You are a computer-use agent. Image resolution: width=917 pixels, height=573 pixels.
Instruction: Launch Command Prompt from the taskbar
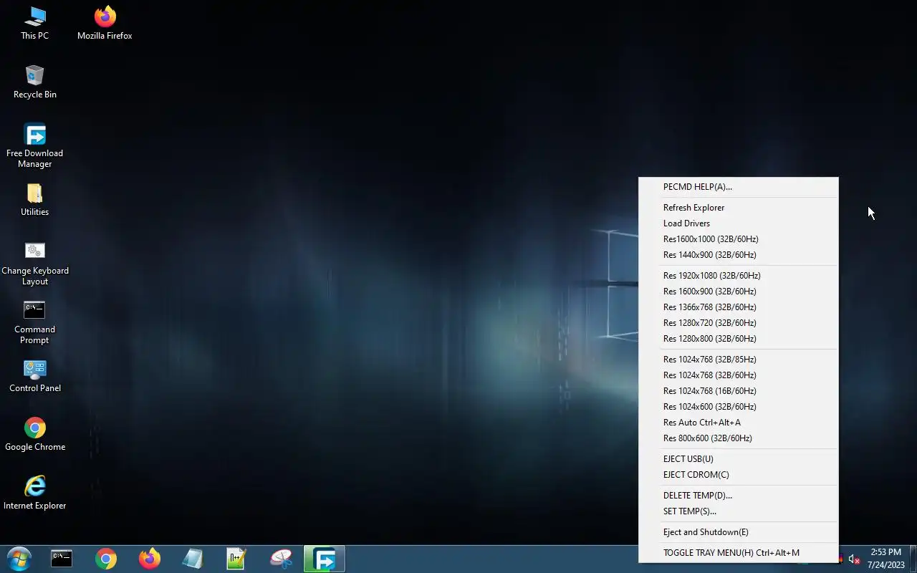coord(62,559)
